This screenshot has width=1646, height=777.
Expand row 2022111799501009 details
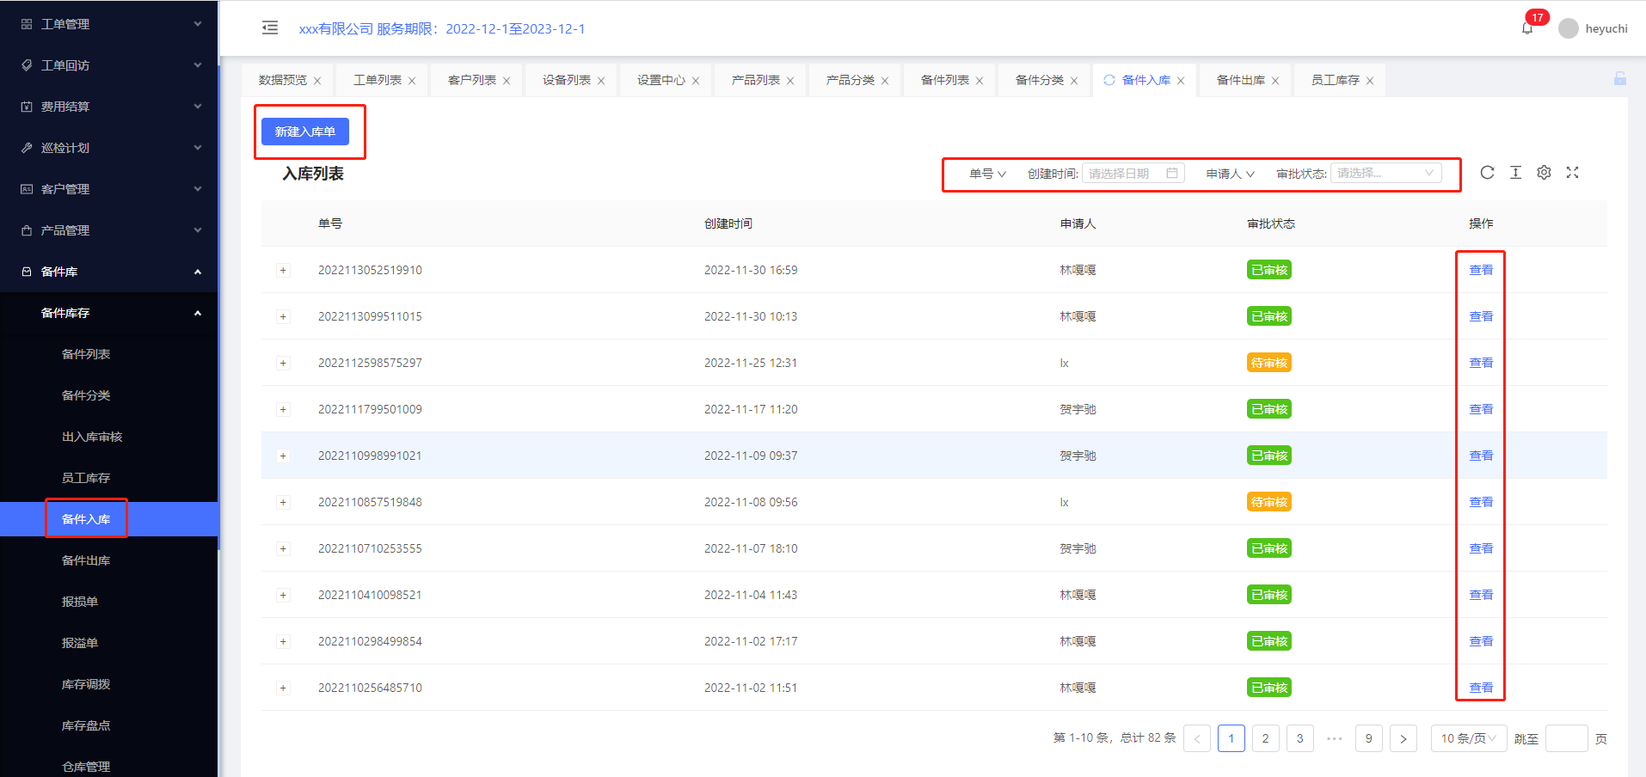point(283,409)
